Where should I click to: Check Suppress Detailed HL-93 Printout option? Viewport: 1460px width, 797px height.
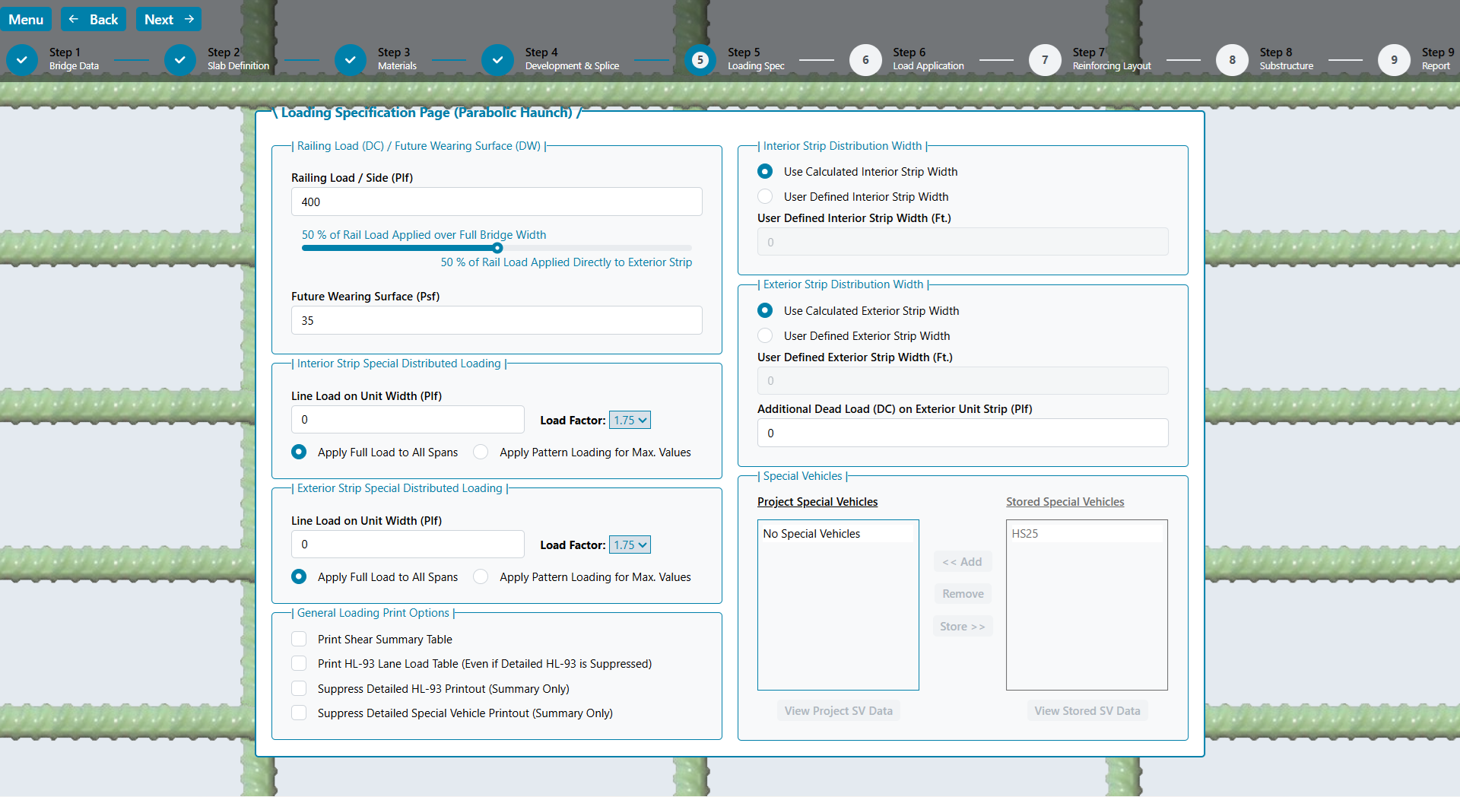click(300, 688)
